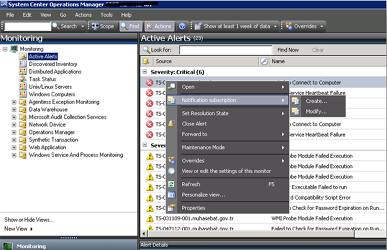Choose Create... in Notification subscription submenu
The width and height of the screenshot is (387, 250).
pyautogui.click(x=318, y=101)
